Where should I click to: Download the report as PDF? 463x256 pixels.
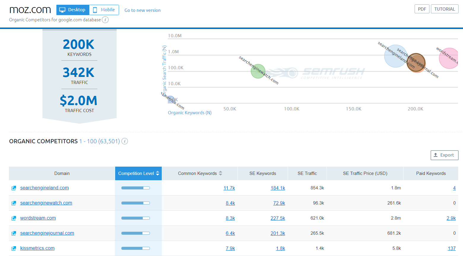tap(422, 9)
